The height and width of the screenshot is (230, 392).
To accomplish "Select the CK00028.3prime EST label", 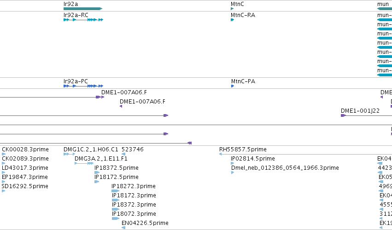I will [25, 149].
